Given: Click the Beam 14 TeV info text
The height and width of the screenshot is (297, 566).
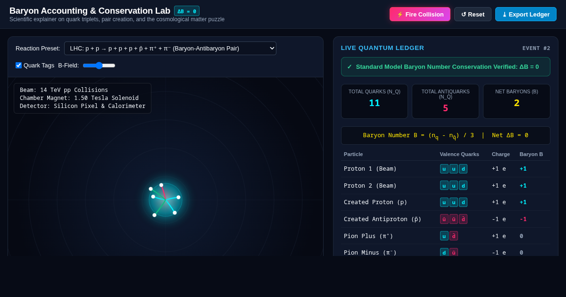Looking at the screenshot, I should 64,90.
